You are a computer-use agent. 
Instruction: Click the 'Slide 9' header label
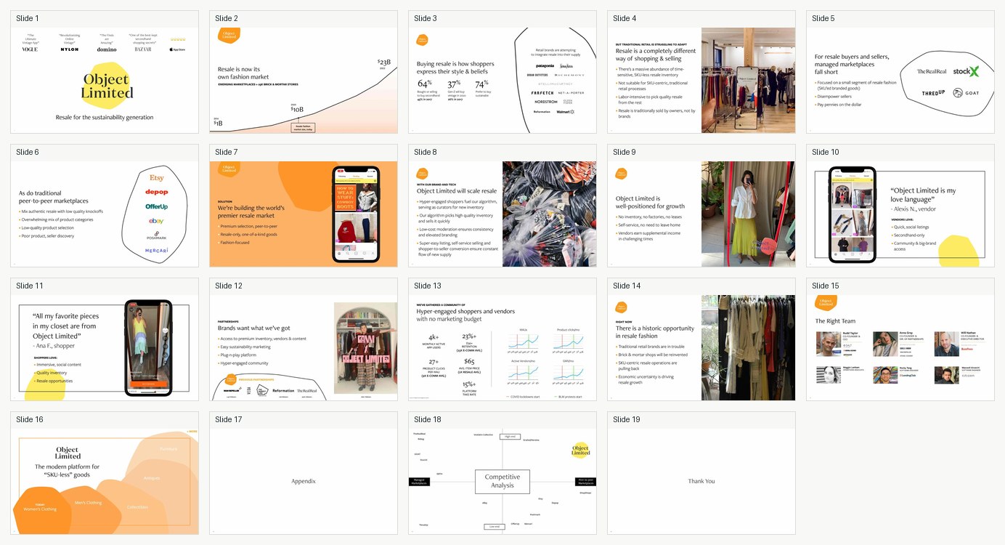[624, 152]
